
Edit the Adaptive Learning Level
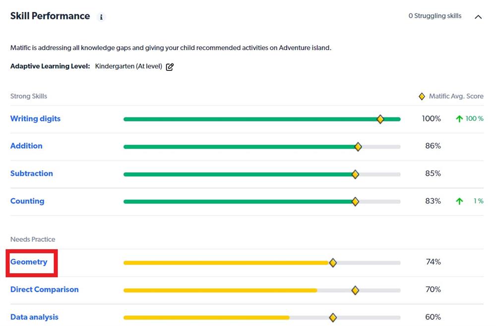click(x=170, y=67)
